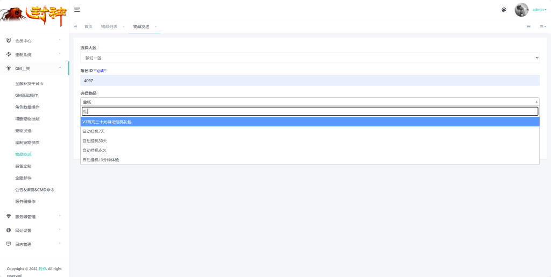Open the theme palette icon
This screenshot has width=551, height=277.
[504, 10]
